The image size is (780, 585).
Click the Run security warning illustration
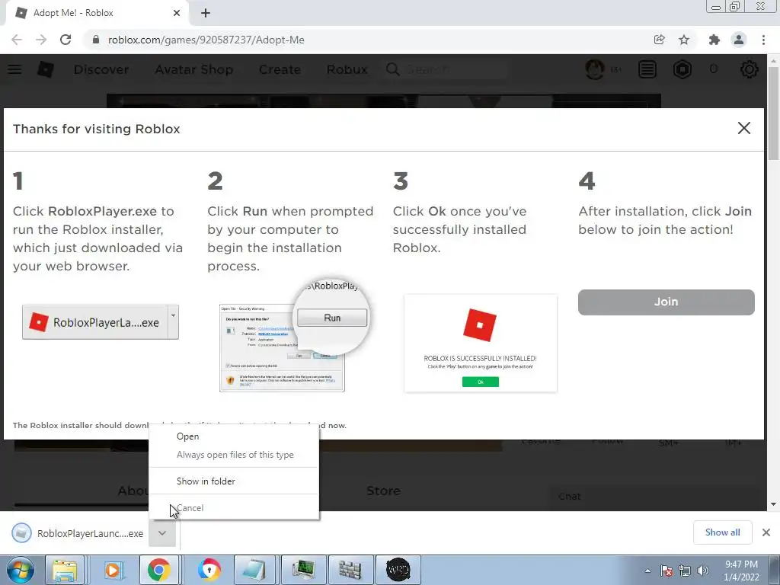click(x=294, y=336)
